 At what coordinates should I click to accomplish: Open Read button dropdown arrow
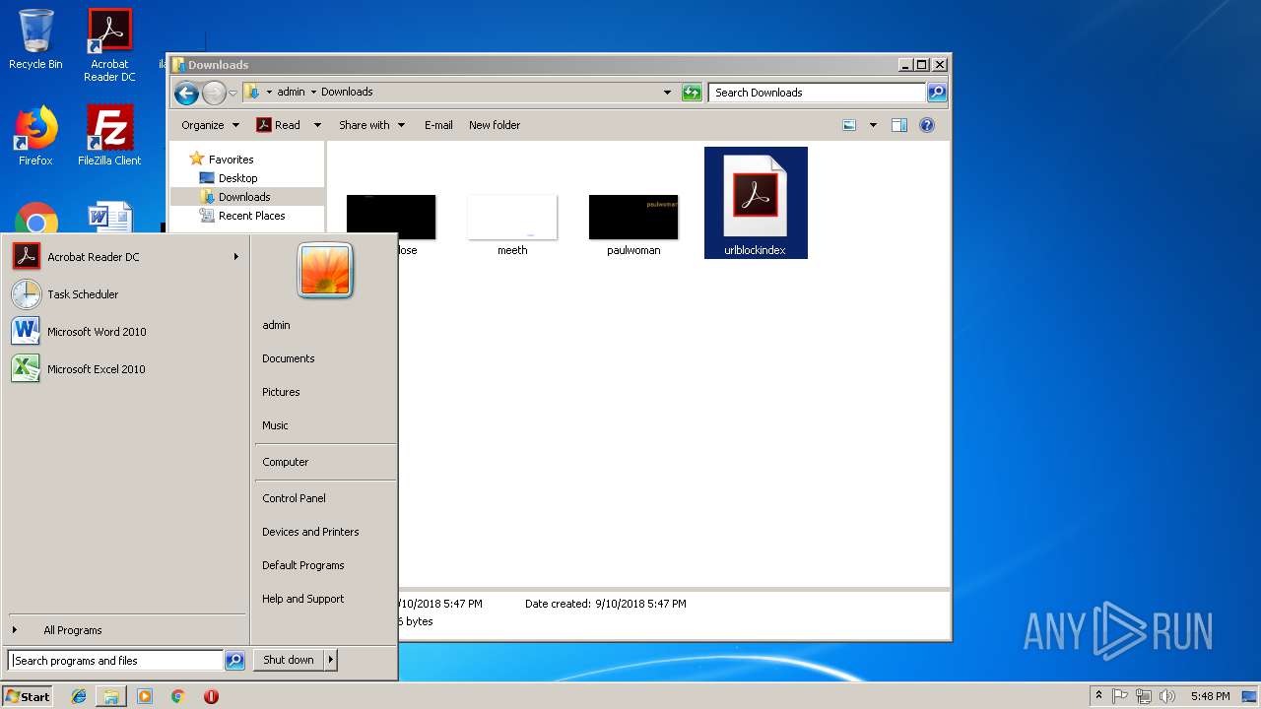317,125
